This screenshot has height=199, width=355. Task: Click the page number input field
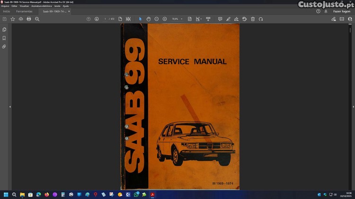pyautogui.click(x=106, y=19)
